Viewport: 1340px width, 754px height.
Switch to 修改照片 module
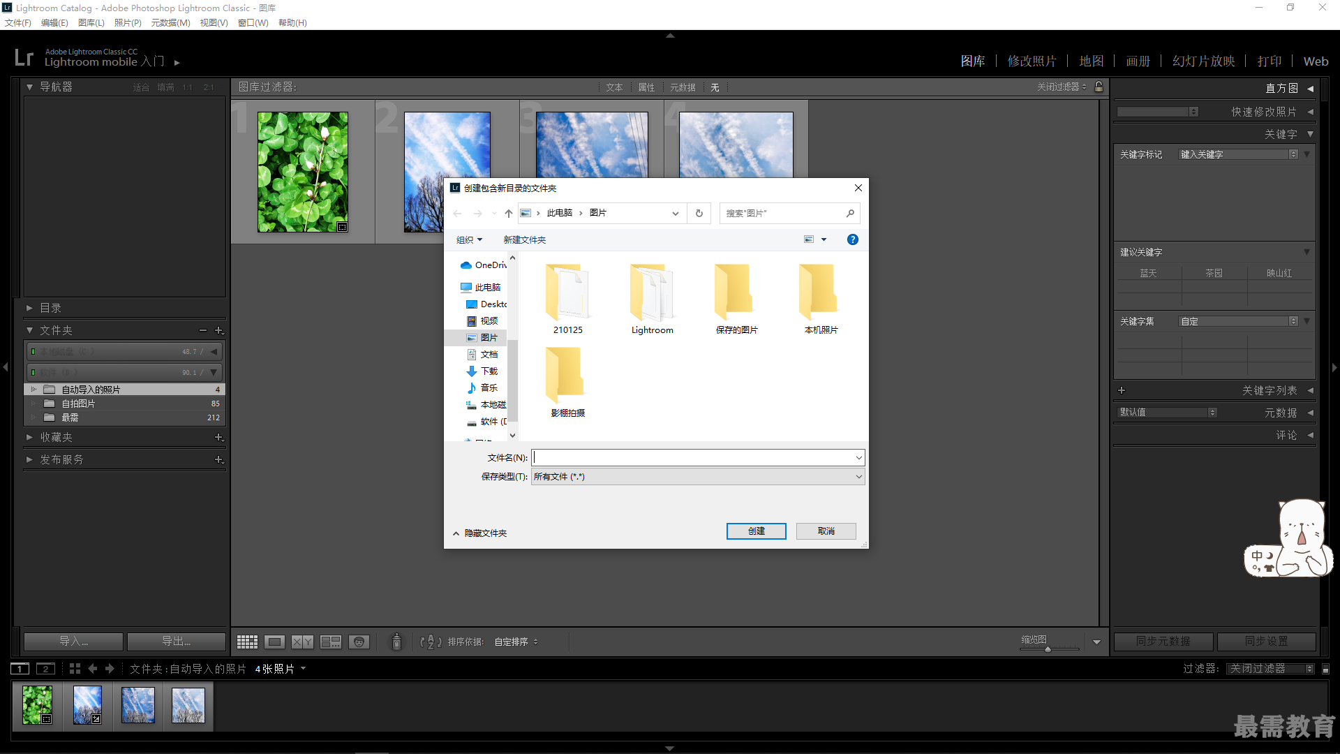[x=1032, y=61]
